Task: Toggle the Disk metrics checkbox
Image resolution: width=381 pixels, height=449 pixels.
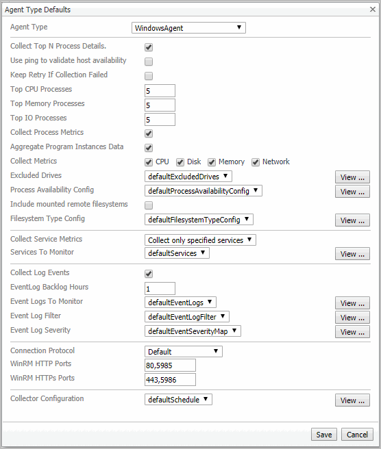Action: tap(180, 162)
